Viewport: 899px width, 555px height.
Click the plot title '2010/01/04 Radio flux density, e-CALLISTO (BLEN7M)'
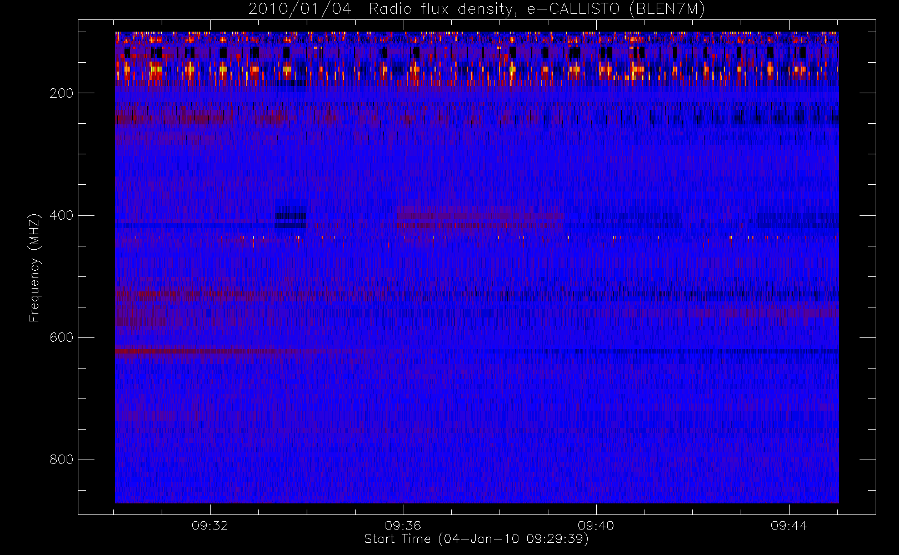(477, 9)
